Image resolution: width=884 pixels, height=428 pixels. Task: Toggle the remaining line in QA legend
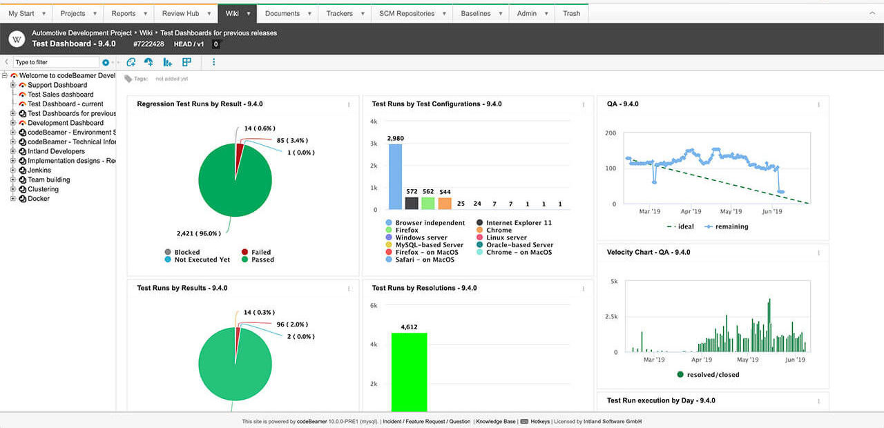(x=726, y=226)
